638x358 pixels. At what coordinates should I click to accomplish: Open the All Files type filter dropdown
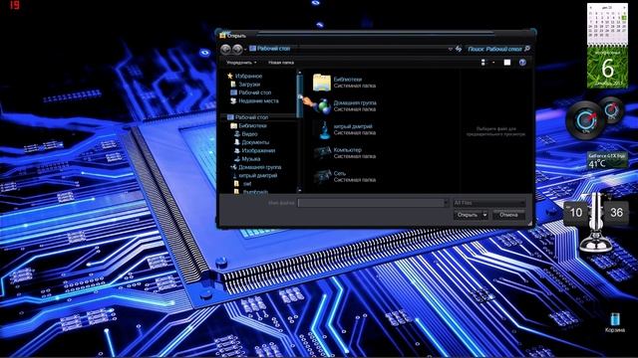489,203
